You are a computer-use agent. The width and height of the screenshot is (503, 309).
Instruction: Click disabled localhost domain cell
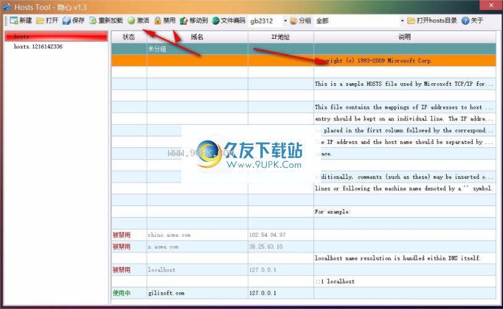tap(197, 270)
